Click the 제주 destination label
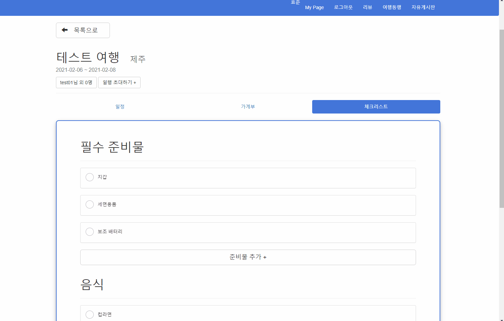504x321 pixels. coord(138,59)
